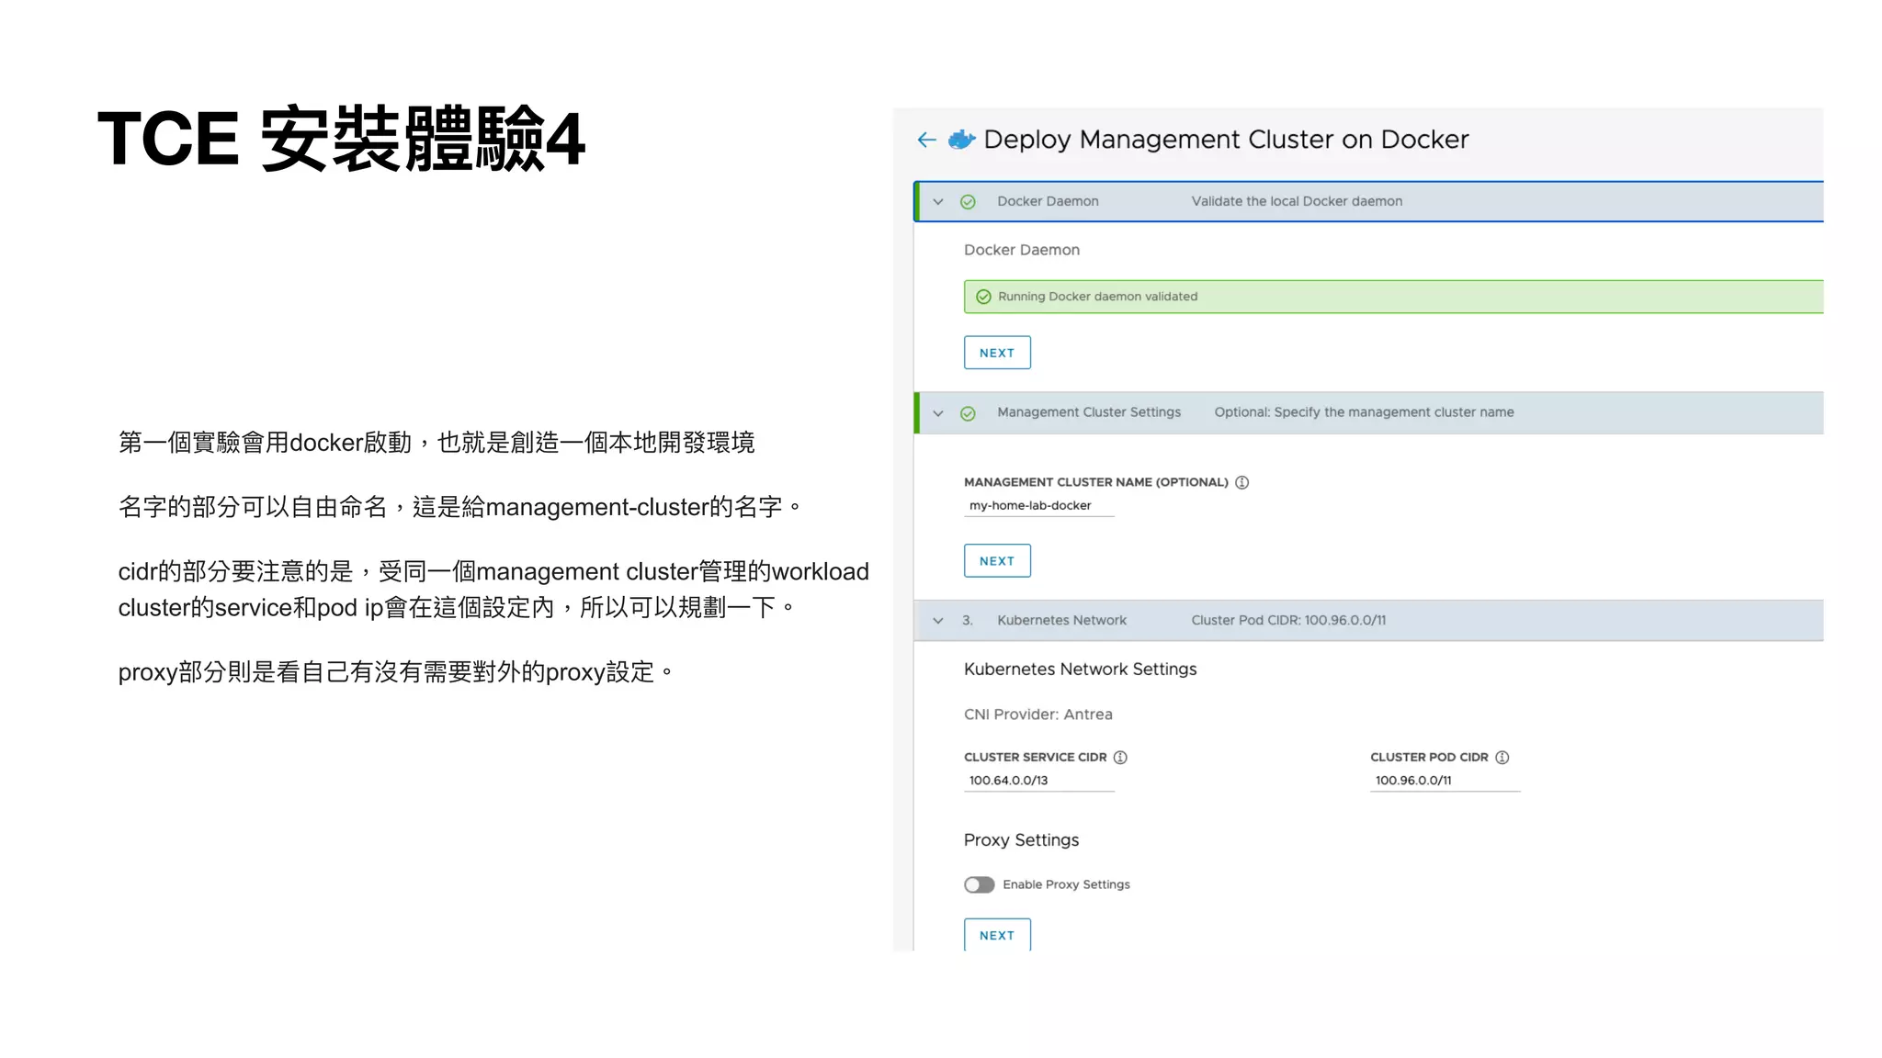Select the Docker Daemon step header title
The width and height of the screenshot is (1882, 1058).
(1048, 201)
